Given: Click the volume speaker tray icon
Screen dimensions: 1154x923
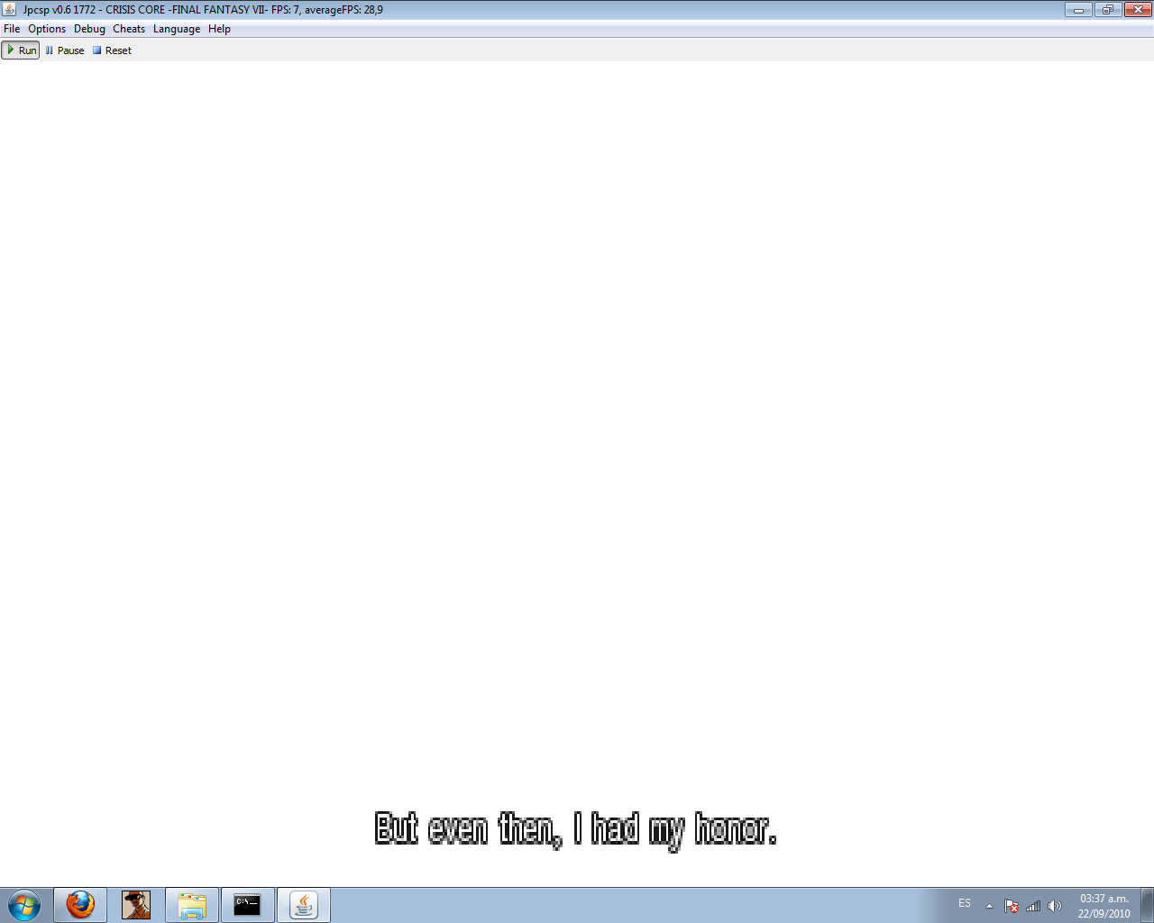Looking at the screenshot, I should tap(1055, 906).
